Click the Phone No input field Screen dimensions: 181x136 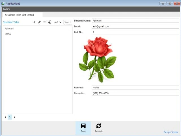coord(135,93)
